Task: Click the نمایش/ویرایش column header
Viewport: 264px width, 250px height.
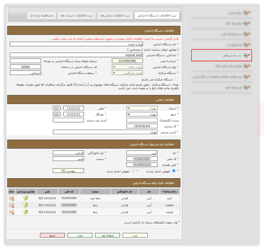Action: tap(26, 192)
